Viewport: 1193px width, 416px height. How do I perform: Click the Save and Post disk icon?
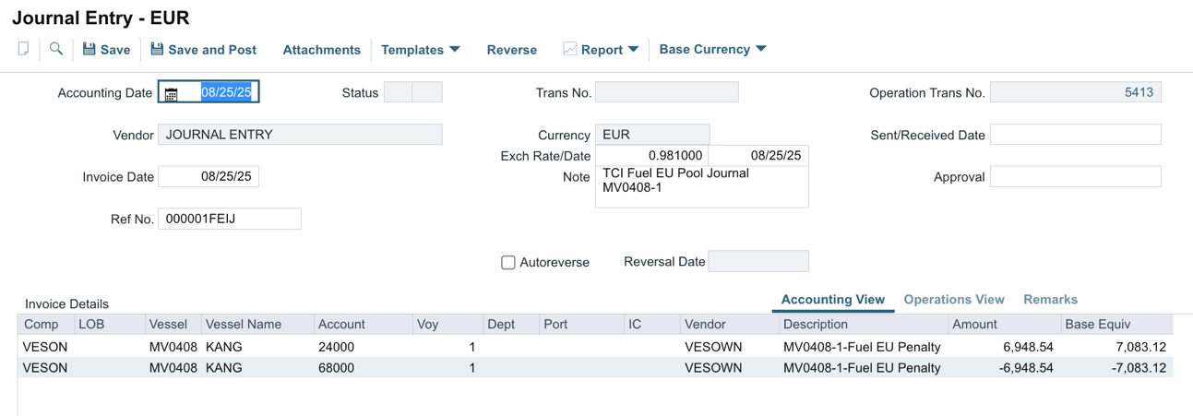(157, 49)
